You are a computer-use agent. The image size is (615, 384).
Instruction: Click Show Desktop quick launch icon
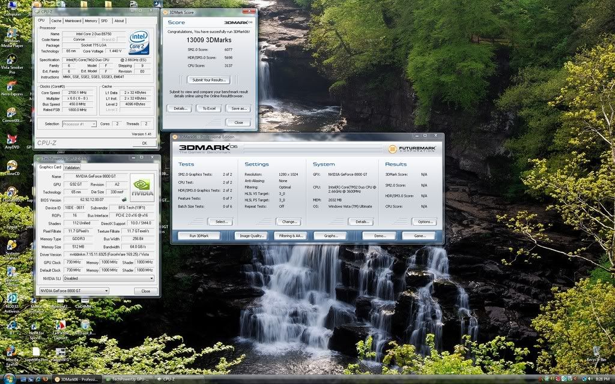[23, 379]
